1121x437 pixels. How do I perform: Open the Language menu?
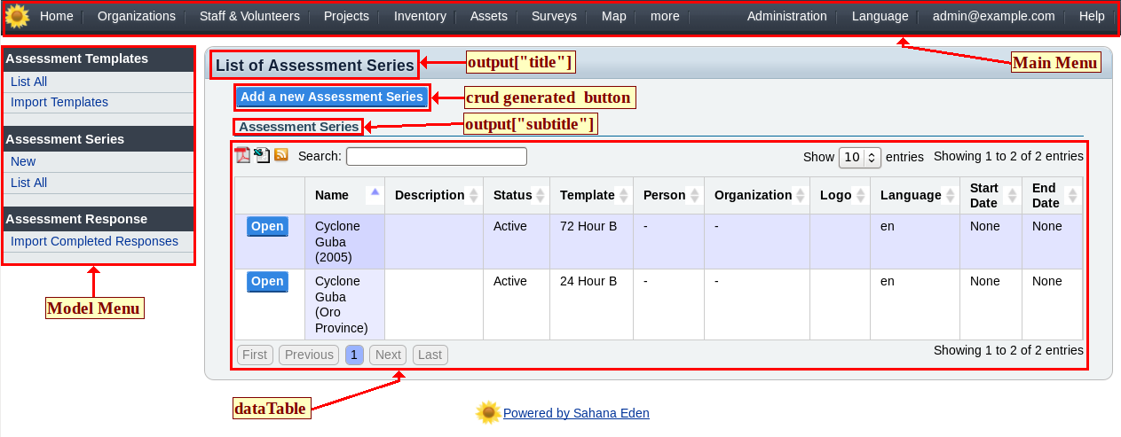pyautogui.click(x=880, y=16)
